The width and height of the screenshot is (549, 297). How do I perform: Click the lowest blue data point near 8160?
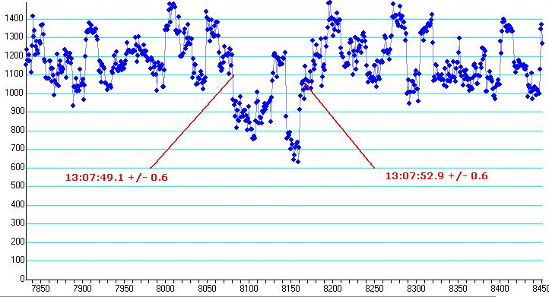298,162
